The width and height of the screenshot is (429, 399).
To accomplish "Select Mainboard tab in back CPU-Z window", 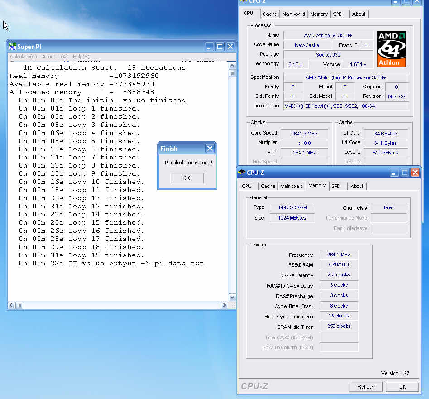I will [294, 14].
